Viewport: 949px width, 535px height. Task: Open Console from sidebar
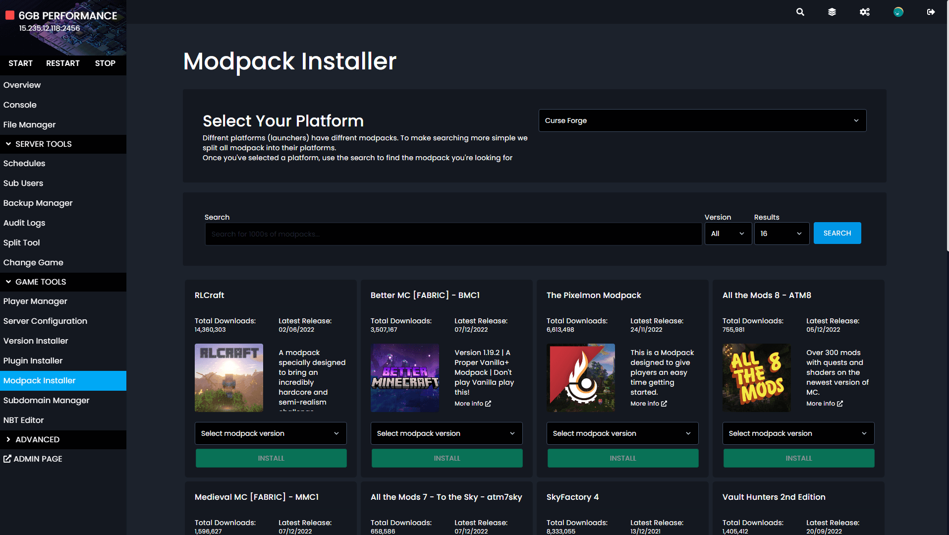63,105
